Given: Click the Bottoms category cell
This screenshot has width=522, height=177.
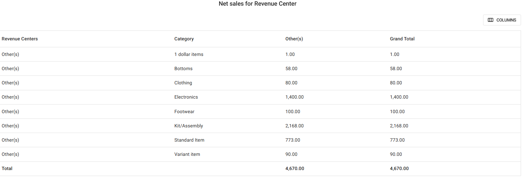Looking at the screenshot, I should [x=183, y=69].
